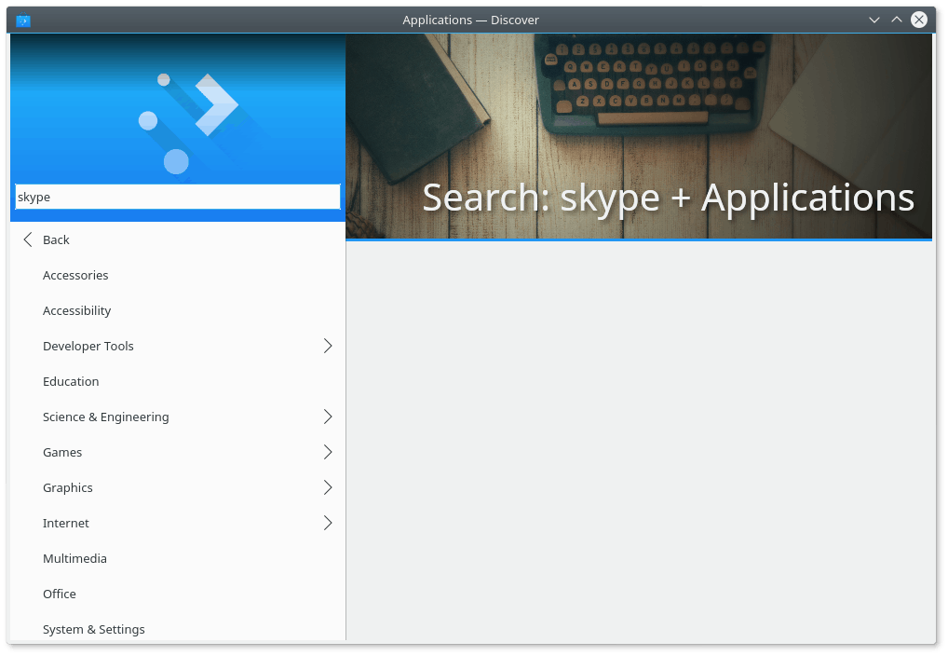Open the Education category
948x656 pixels.
point(178,381)
